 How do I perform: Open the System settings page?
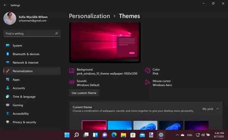[x=32, y=46]
